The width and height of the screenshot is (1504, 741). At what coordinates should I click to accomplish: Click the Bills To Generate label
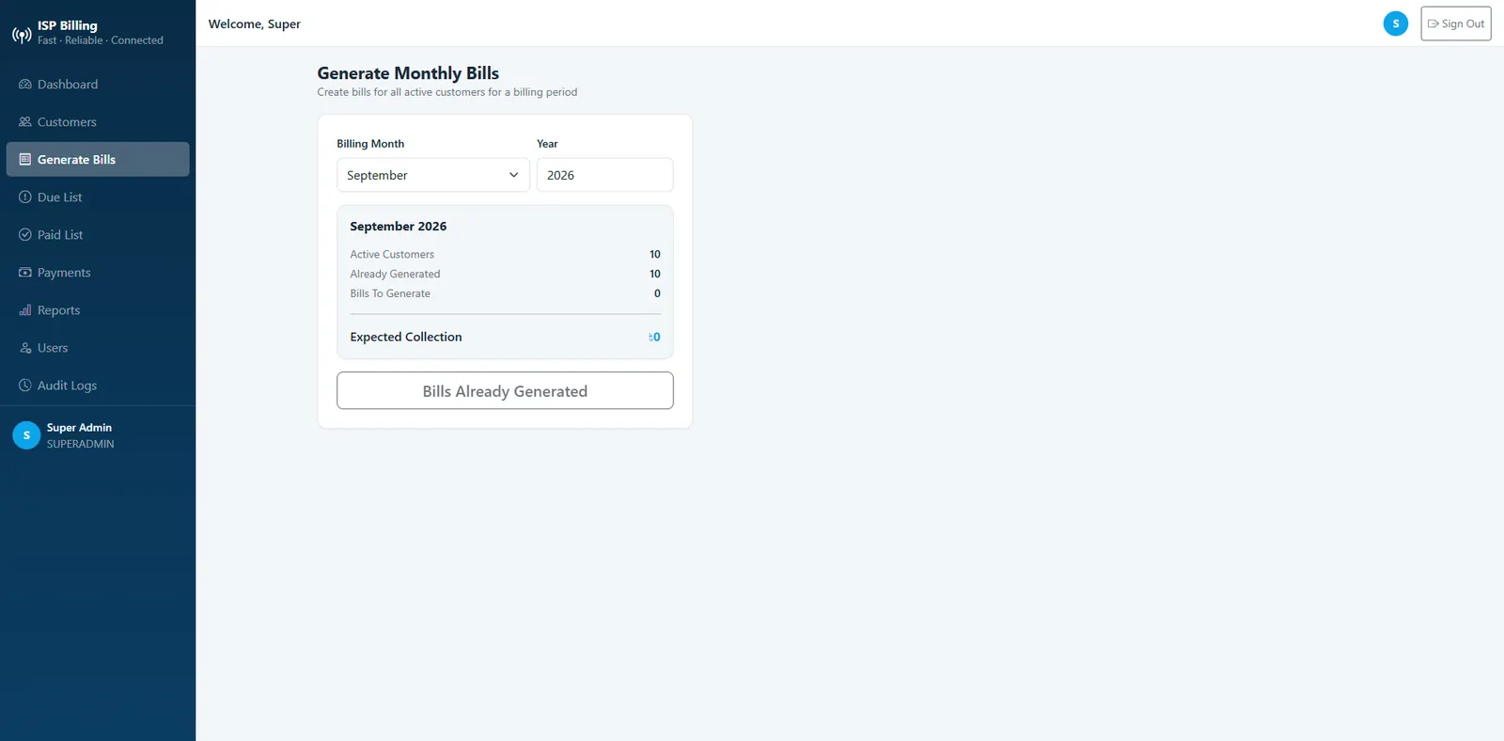click(x=390, y=294)
